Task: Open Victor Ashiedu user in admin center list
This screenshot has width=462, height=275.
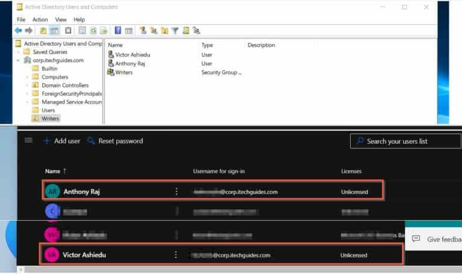Action: point(84,255)
